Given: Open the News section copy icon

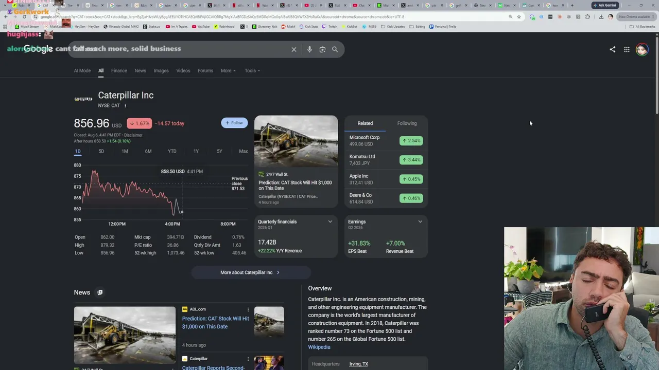Looking at the screenshot, I should (100, 292).
